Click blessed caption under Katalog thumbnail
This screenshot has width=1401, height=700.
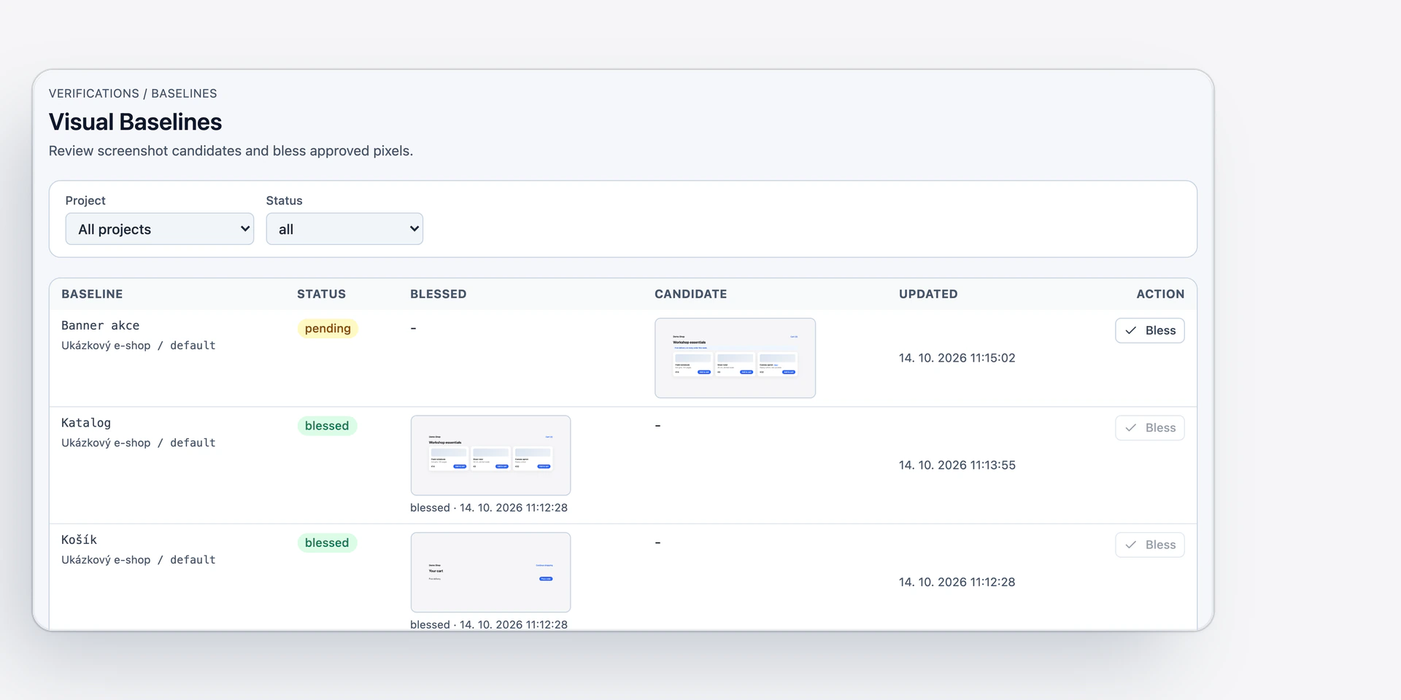pyautogui.click(x=489, y=507)
